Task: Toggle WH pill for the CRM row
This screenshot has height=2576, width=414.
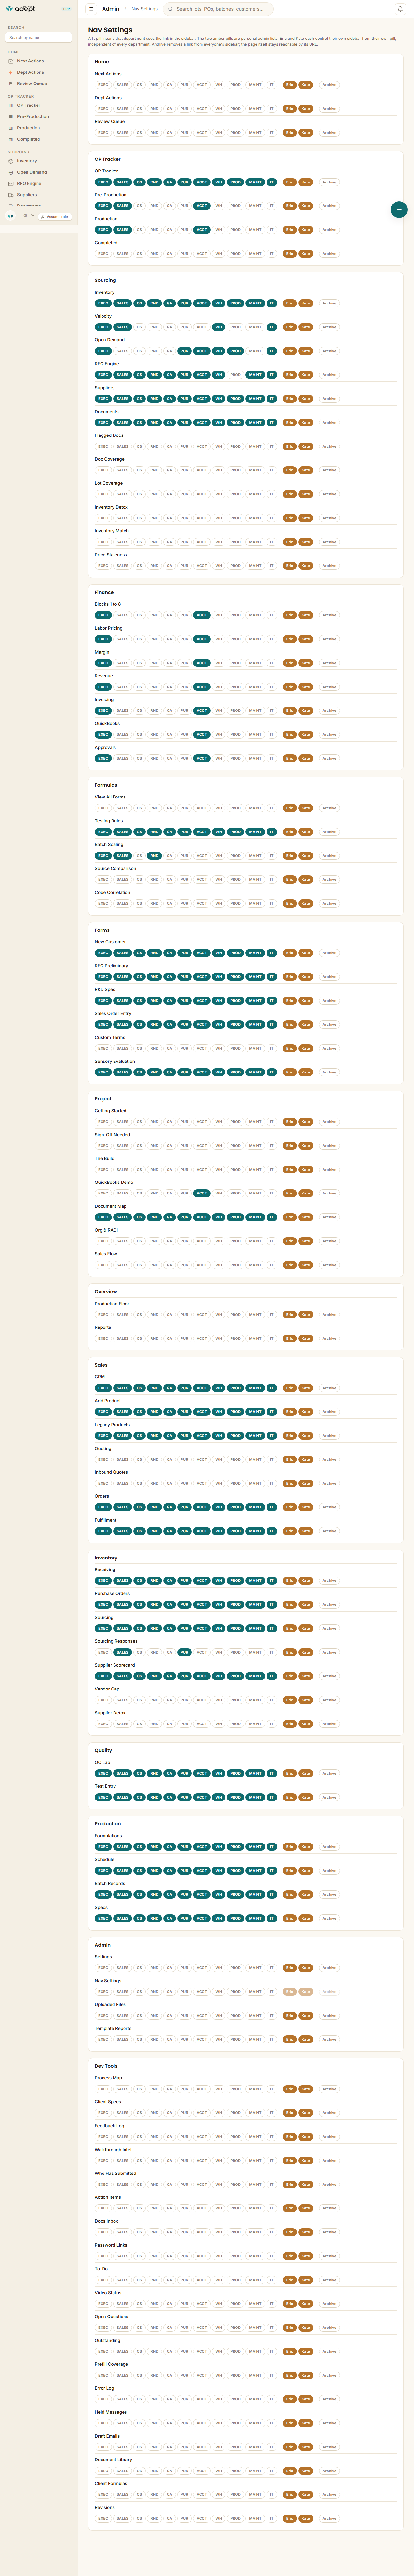Action: click(x=219, y=1388)
